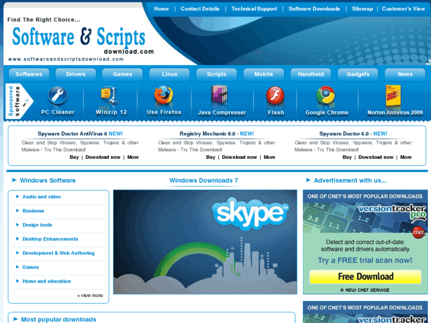This screenshot has height=323, width=431.
Task: Open the Design tools category
Action: (x=37, y=225)
